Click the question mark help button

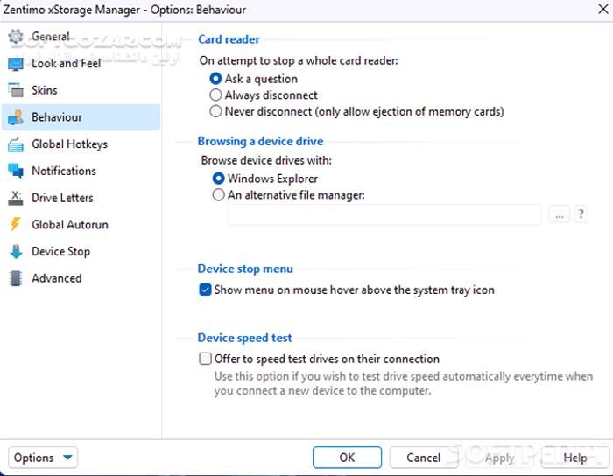point(581,214)
